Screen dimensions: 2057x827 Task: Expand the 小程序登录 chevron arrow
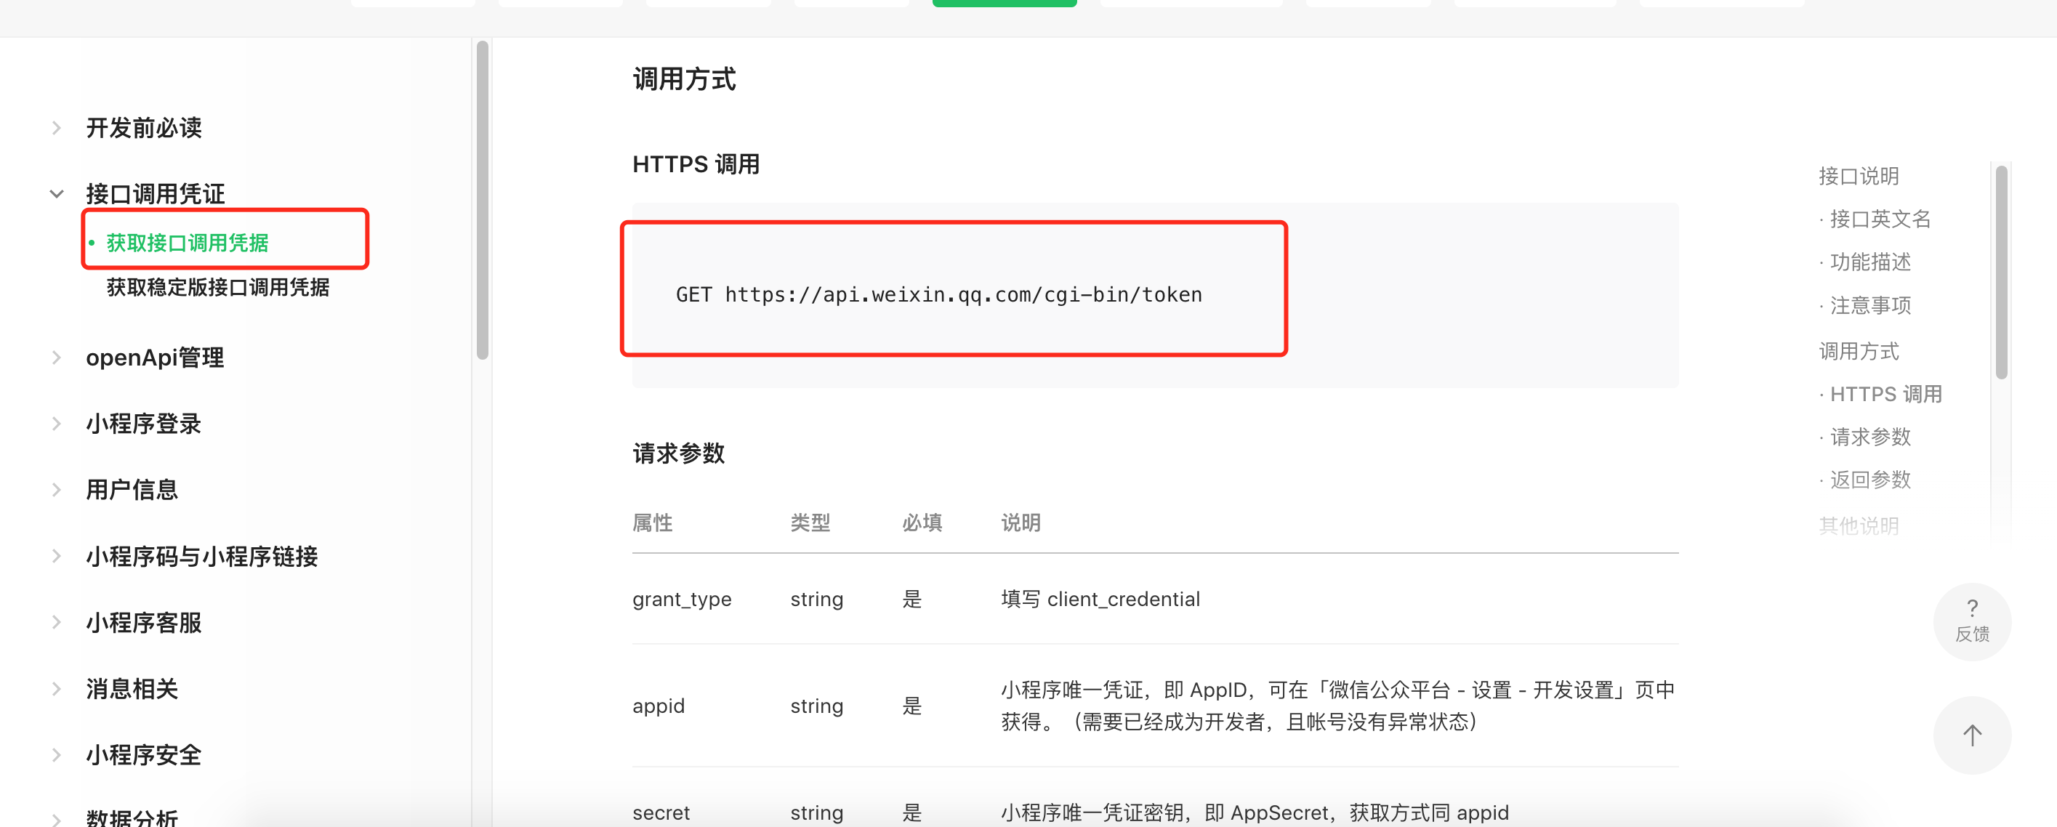(57, 424)
